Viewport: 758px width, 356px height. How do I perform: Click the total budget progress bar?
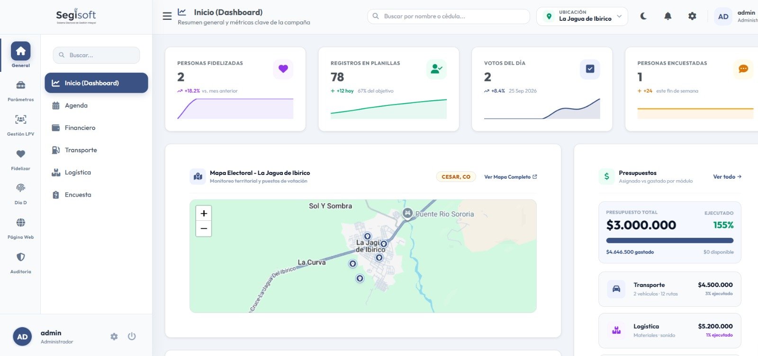(x=670, y=240)
